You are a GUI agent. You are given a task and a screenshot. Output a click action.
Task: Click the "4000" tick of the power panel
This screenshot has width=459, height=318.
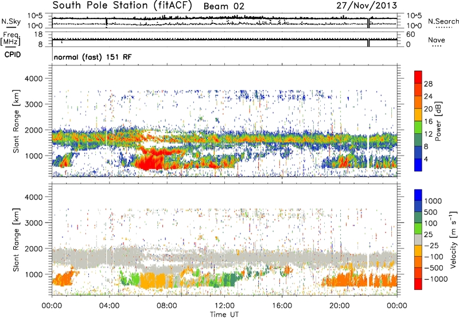33,79
